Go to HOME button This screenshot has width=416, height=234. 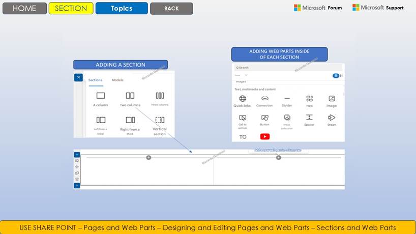point(24,8)
